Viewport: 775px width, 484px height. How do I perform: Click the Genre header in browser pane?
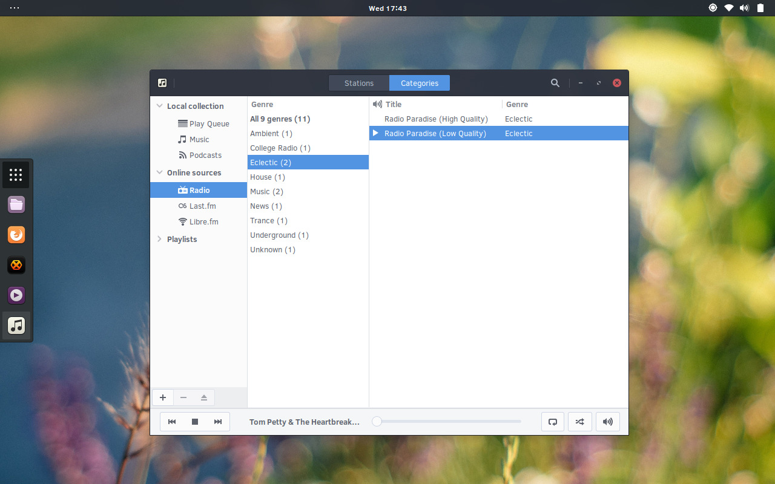point(308,104)
